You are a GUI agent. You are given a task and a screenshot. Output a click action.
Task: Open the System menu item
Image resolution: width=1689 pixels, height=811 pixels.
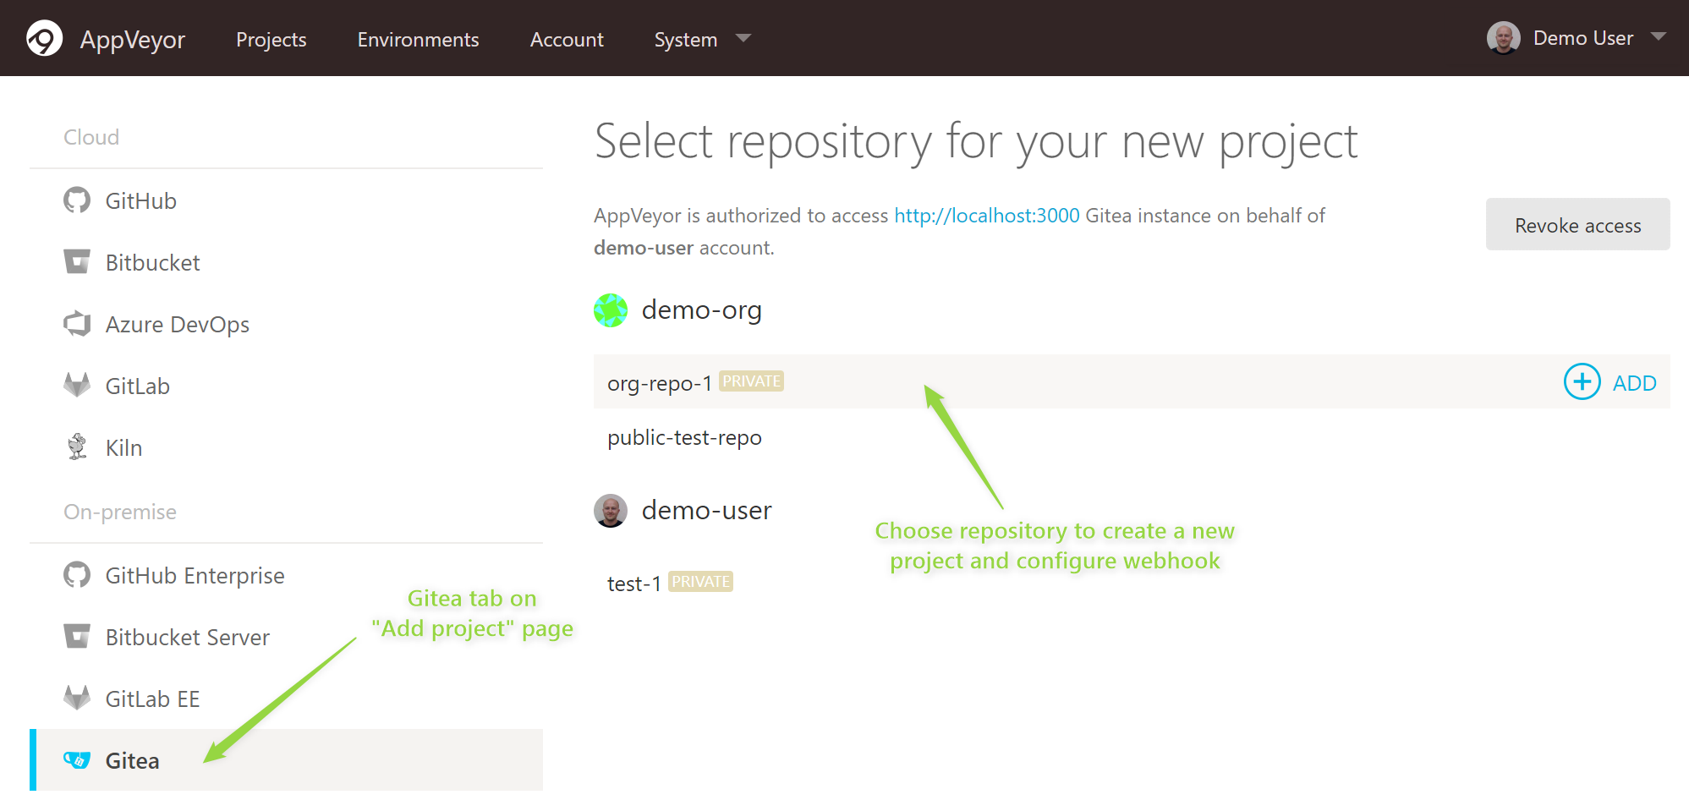pos(686,40)
